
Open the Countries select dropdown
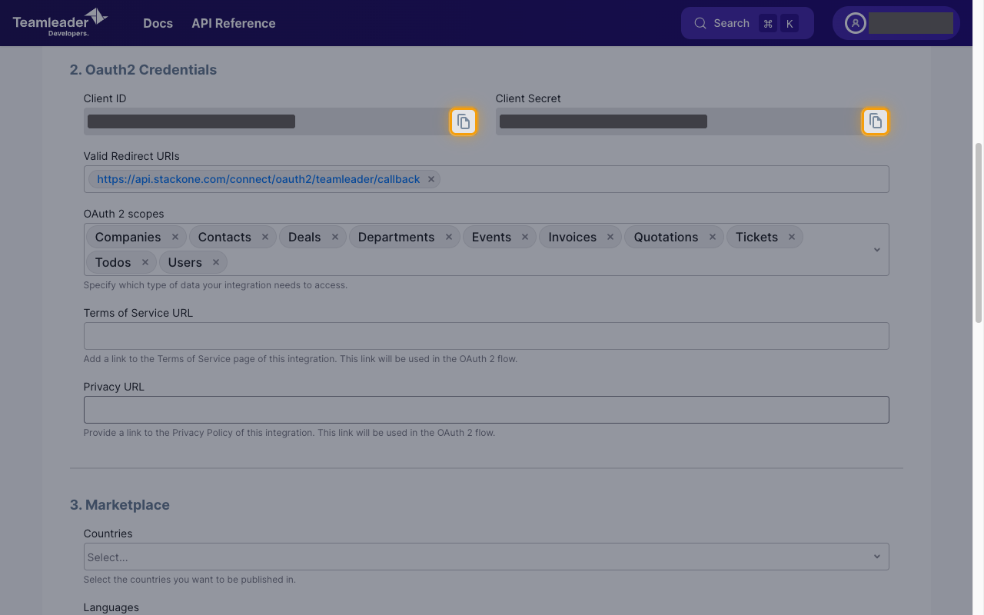[x=486, y=557]
